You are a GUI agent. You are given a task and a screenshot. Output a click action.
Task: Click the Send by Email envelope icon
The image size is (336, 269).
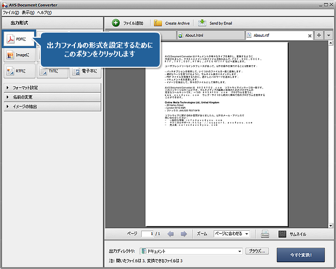tap(202, 23)
